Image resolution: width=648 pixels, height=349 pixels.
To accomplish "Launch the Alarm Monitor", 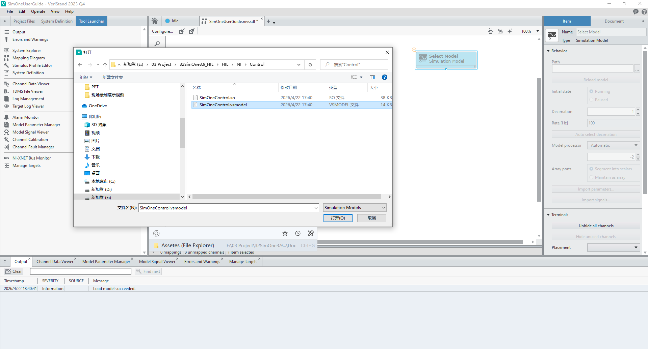I will 26,117.
